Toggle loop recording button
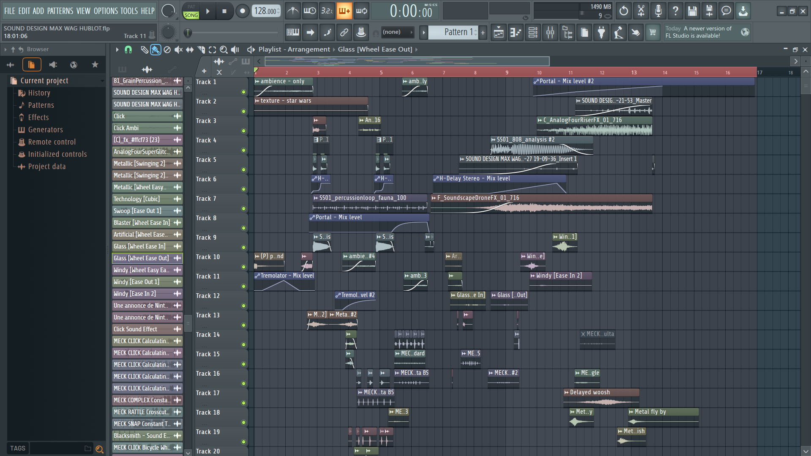Image resolution: width=811 pixels, height=456 pixels. [x=362, y=11]
